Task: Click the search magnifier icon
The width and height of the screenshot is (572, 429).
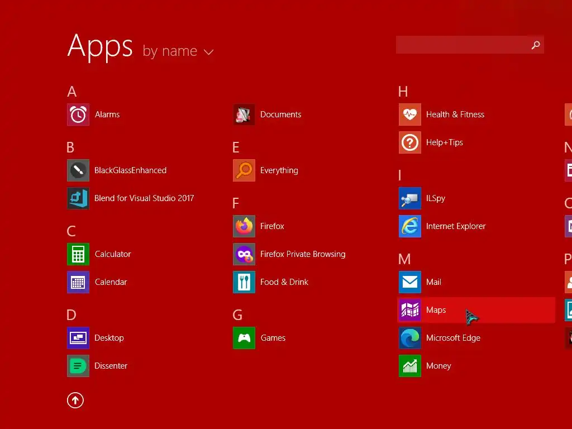Action: (x=536, y=45)
